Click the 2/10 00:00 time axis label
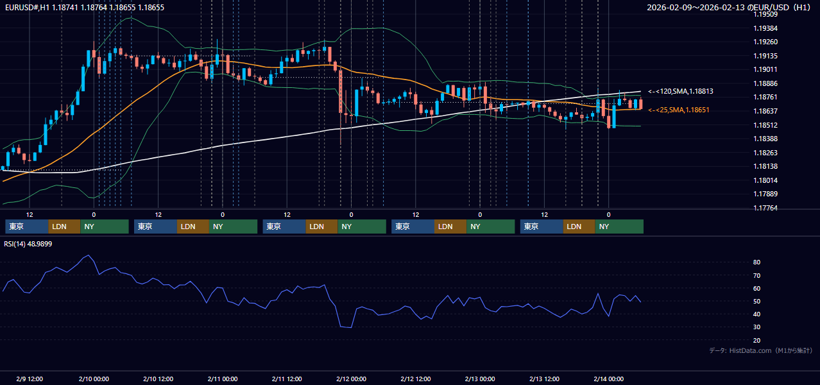The width and height of the screenshot is (820, 385). tap(94, 379)
